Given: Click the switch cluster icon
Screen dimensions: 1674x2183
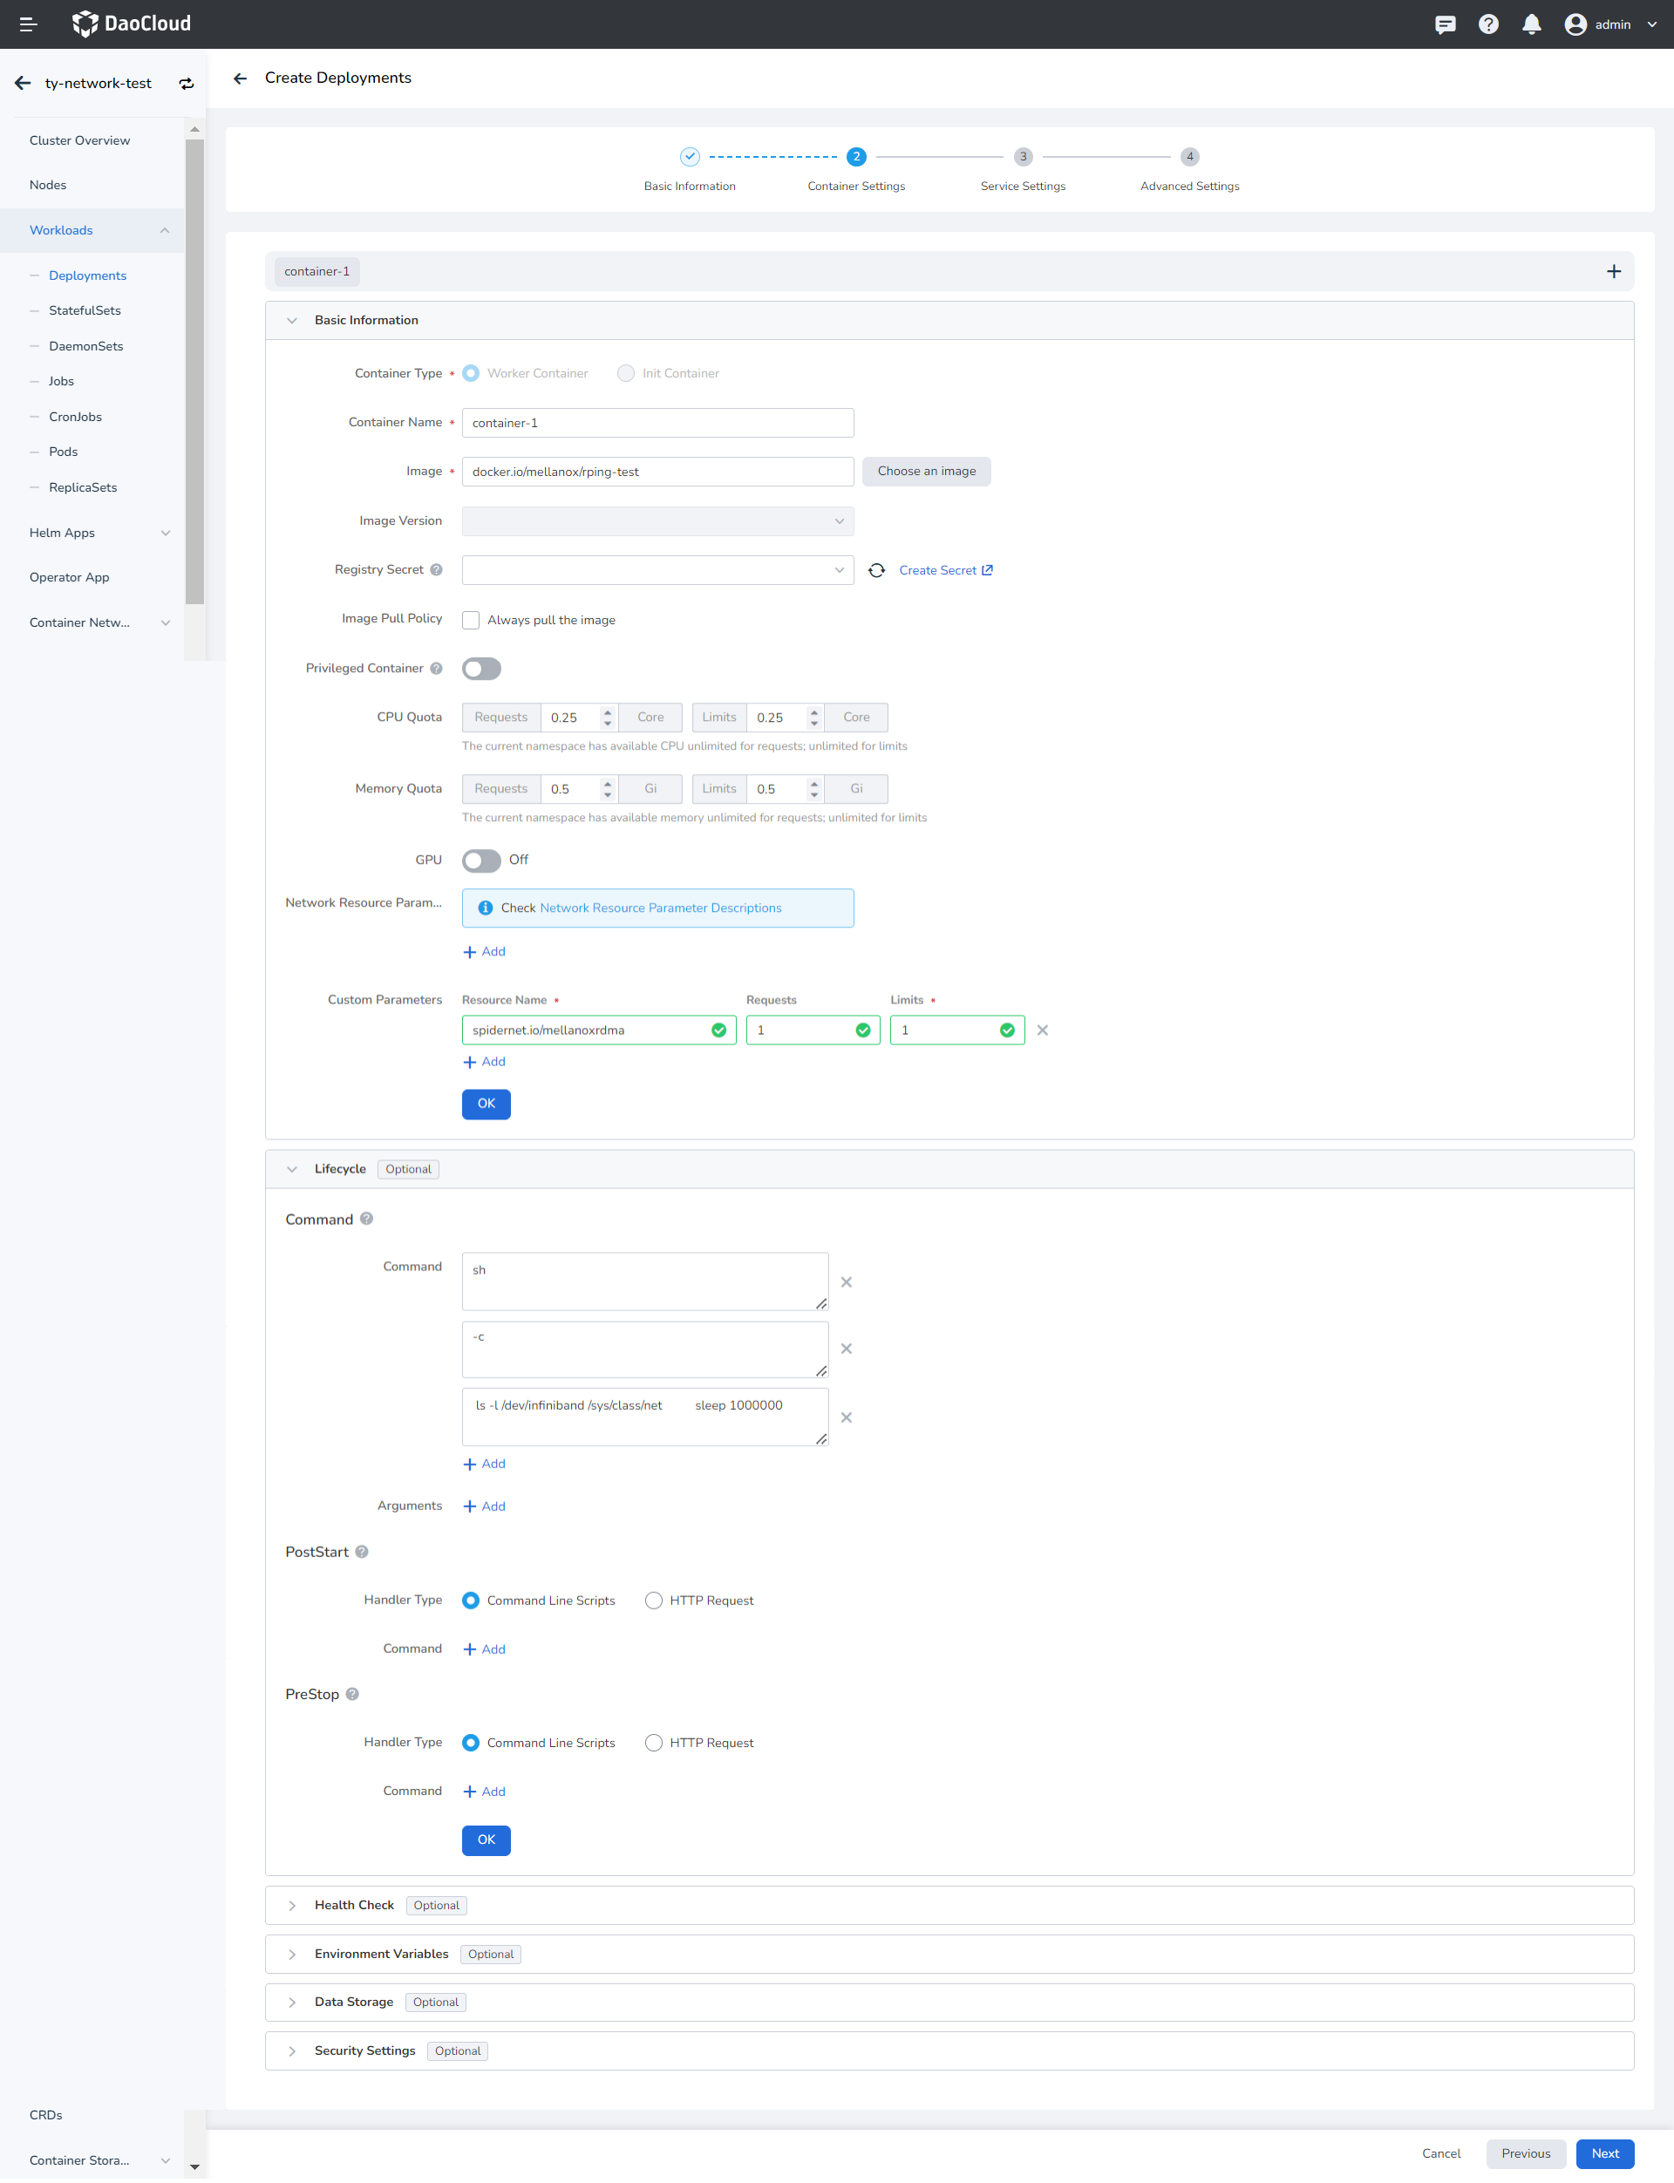Looking at the screenshot, I should pos(187,84).
